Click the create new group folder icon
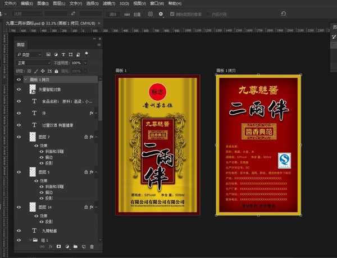Image resolution: width=337 pixels, height=258 pixels. pos(75,247)
